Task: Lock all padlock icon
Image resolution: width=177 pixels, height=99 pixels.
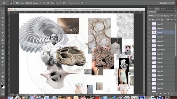Action: [162, 20]
